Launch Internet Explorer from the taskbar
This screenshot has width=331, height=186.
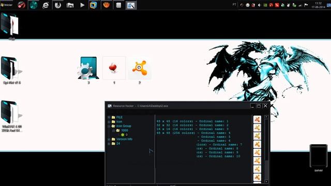click(46, 5)
